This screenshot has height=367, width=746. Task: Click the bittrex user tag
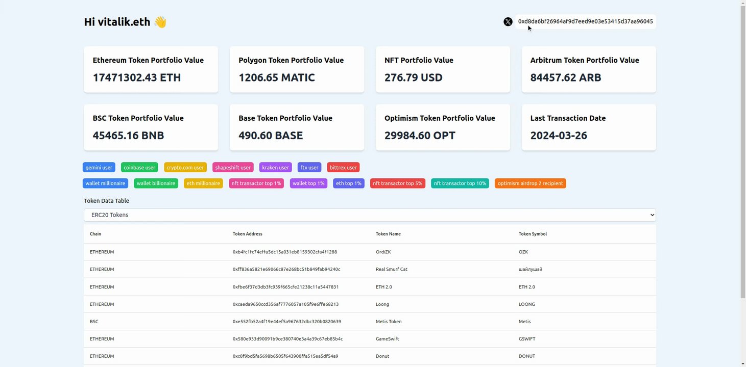343,168
